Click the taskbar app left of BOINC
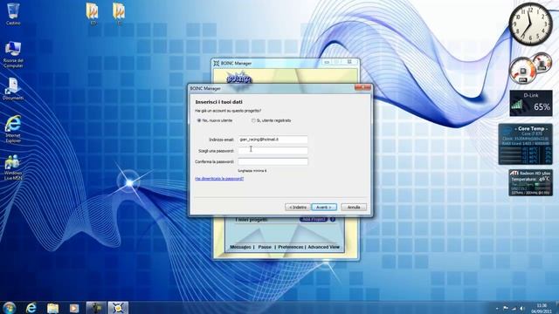 [x=96, y=308]
